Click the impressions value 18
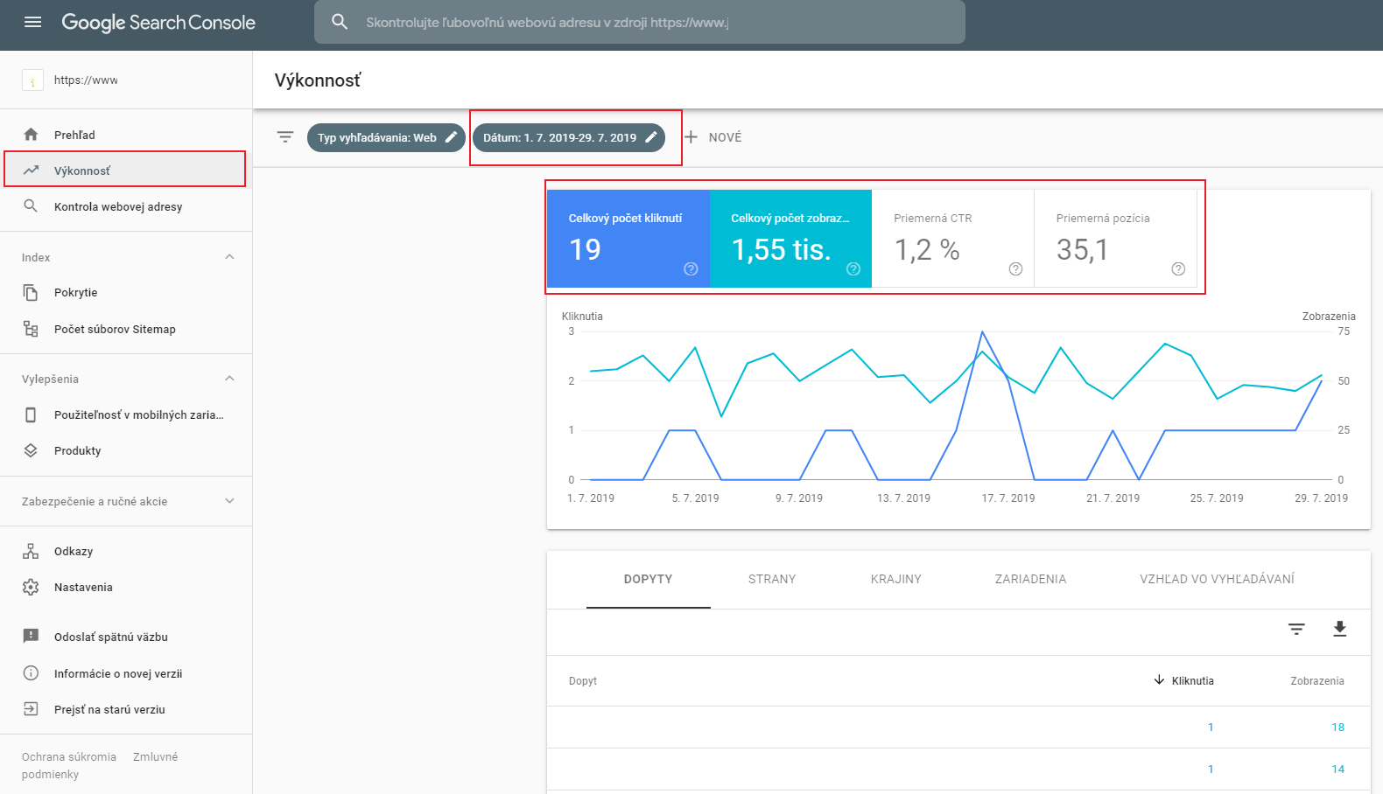This screenshot has height=794, width=1383. 1337,728
